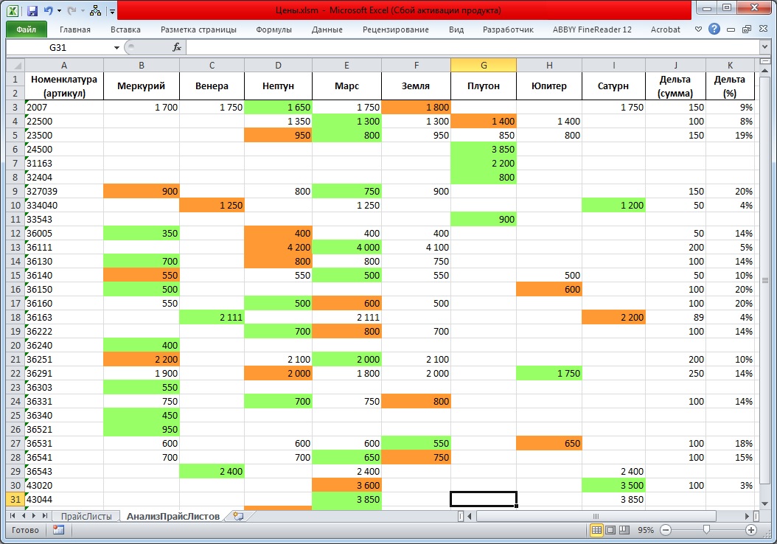Switch to Normal view icon in status bar
The height and width of the screenshot is (544, 777).
click(x=596, y=530)
